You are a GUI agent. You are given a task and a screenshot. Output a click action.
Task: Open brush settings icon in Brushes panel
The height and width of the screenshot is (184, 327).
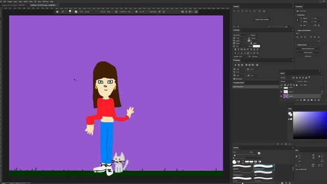point(259,153)
